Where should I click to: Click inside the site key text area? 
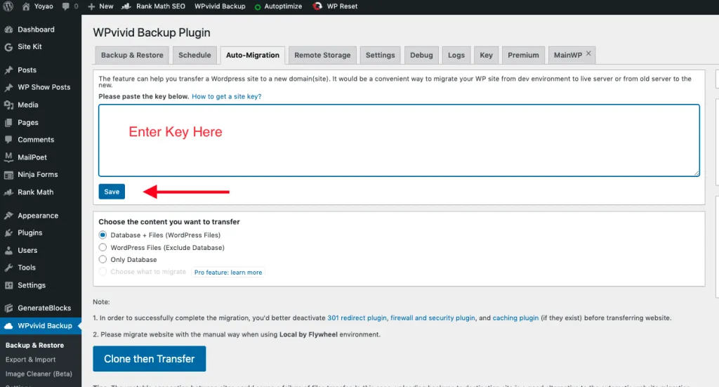[x=399, y=140]
